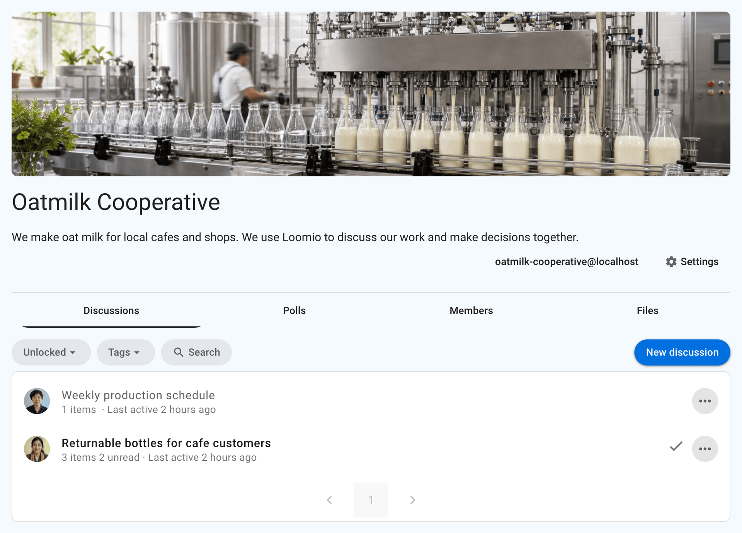Select page 1 in pagination
The width and height of the screenshot is (742, 533).
371,500
